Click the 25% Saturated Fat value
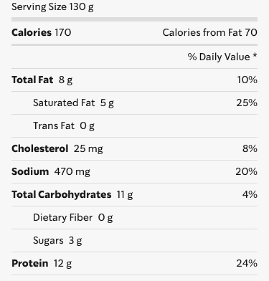Image resolution: width=269 pixels, height=281 pixels. pyautogui.click(x=247, y=103)
